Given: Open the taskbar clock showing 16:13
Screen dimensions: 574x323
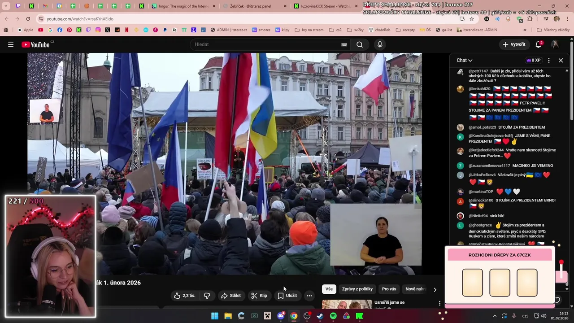Looking at the screenshot, I should coord(559,316).
